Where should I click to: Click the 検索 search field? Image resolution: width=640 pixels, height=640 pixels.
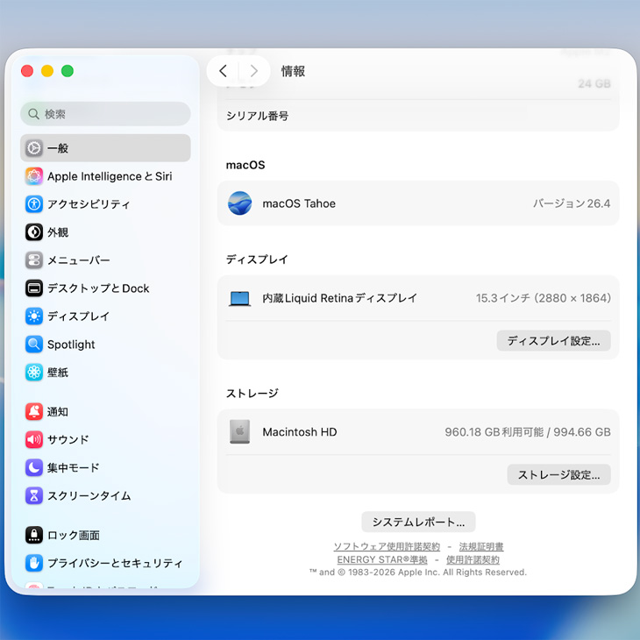click(105, 114)
